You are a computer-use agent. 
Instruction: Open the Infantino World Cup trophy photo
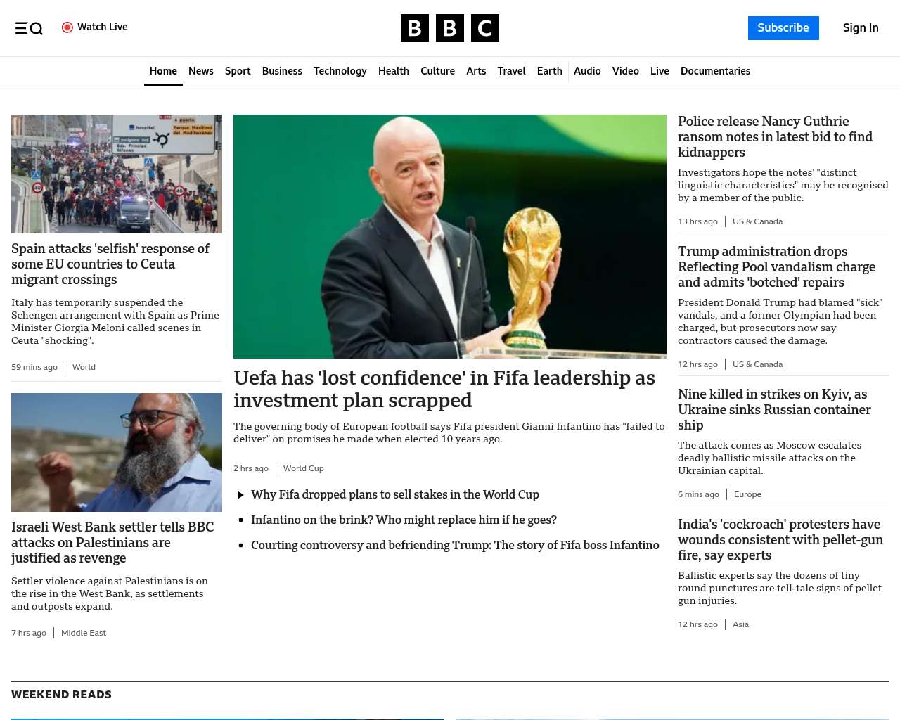pos(450,236)
